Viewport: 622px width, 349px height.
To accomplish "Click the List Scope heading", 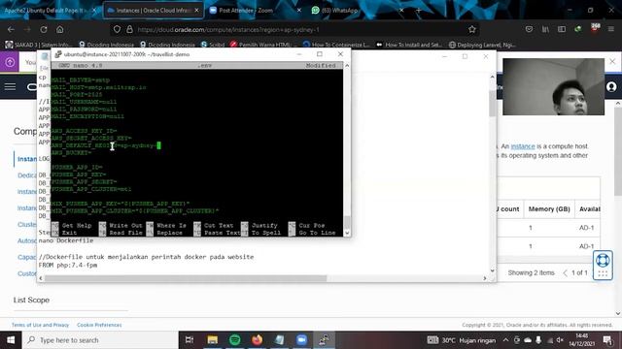I will pyautogui.click(x=31, y=300).
